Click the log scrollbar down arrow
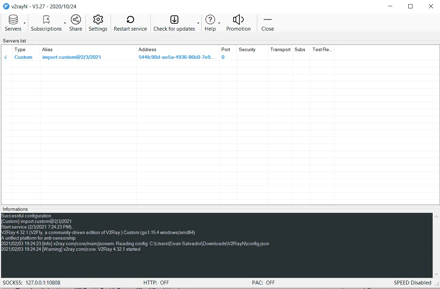440x289 pixels. click(x=437, y=274)
